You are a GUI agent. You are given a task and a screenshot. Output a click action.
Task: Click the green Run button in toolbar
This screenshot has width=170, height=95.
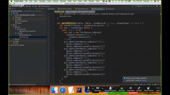click(x=146, y=6)
